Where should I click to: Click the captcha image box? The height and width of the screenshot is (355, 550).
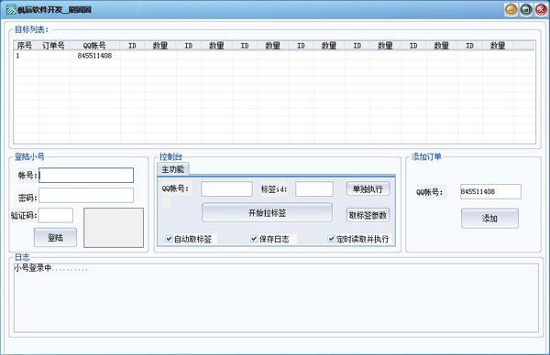click(114, 228)
